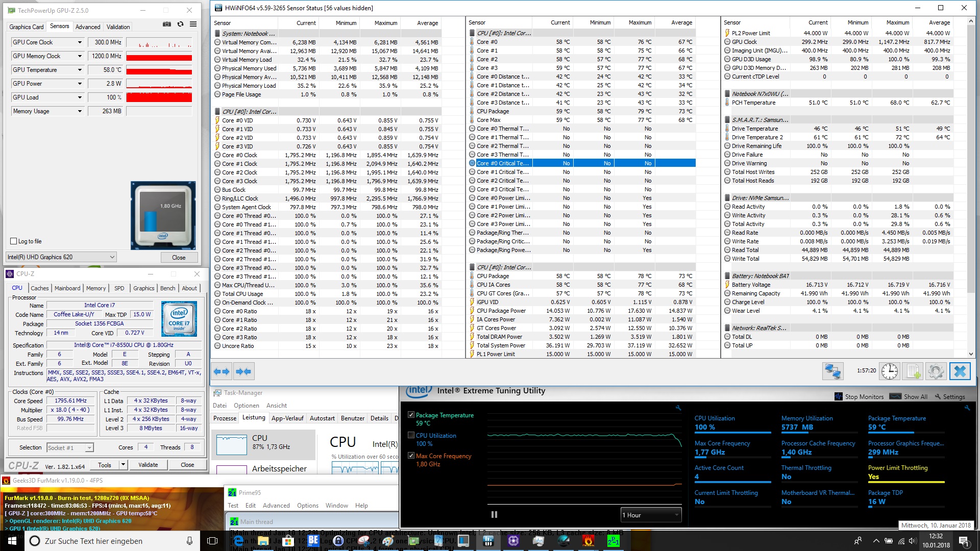Click wrench icon above XTU graph
Viewport: 980px width, 551px height.
tap(678, 408)
